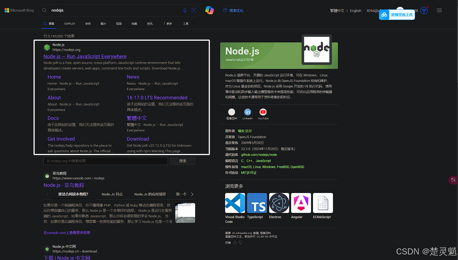Click the 菜鸟教程 site favicon
Viewport: 458px width, 260px height.
[47, 176]
